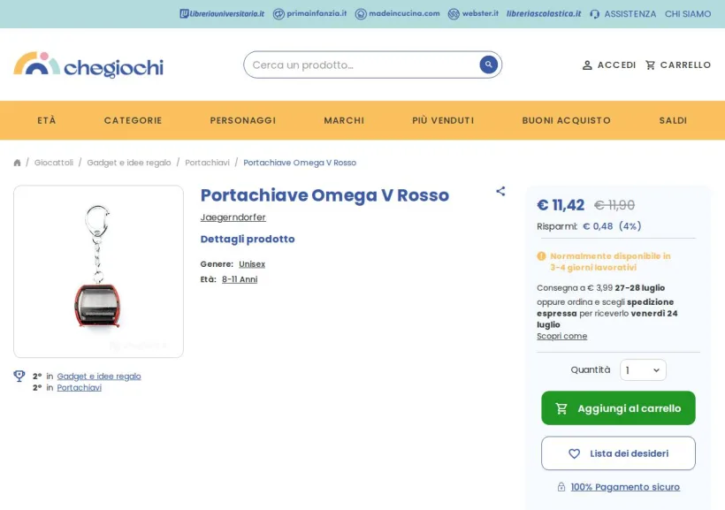Click the headset icon next to ASSISTENZA

point(595,14)
